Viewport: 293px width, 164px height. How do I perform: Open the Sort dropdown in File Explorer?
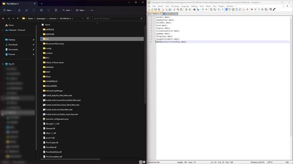tap(67, 10)
